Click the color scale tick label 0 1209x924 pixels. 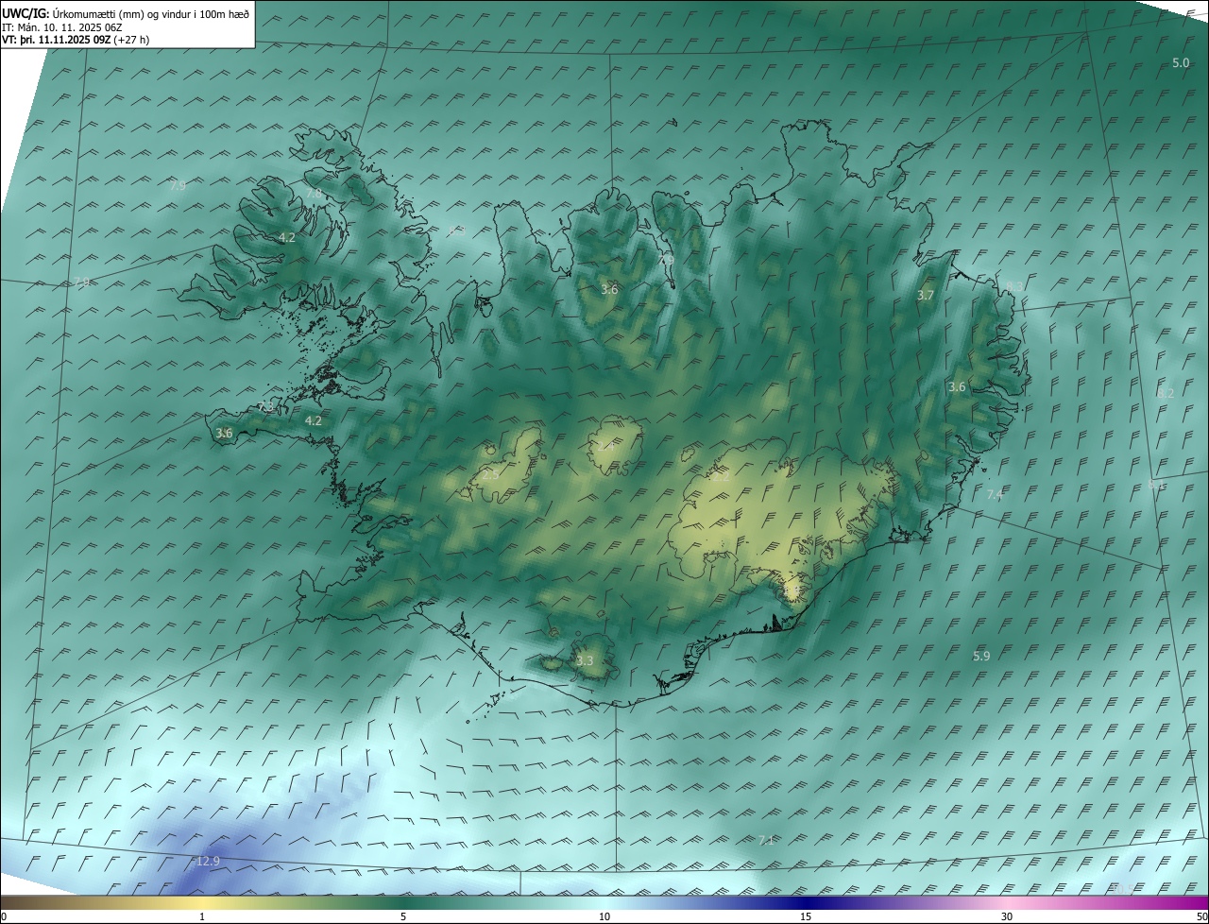4,916
